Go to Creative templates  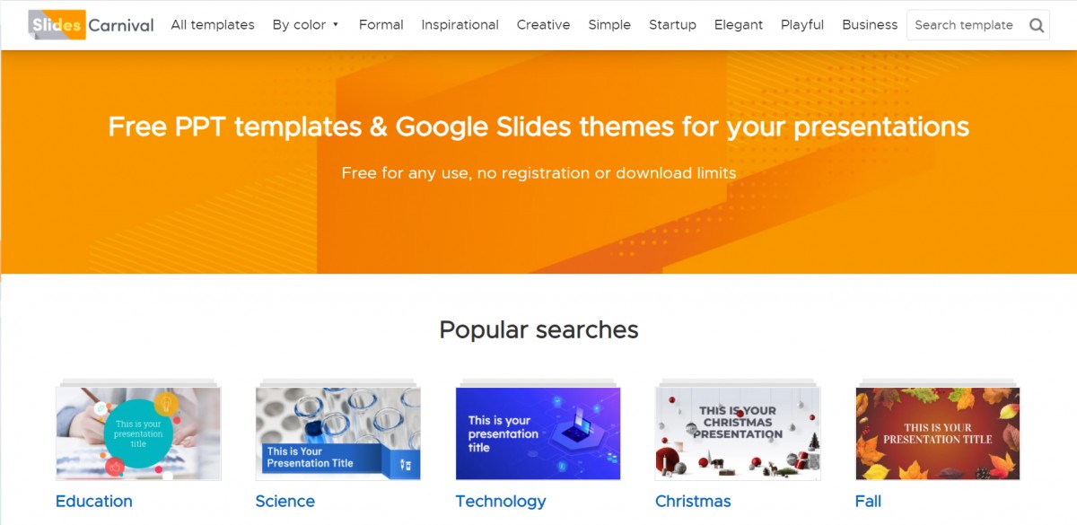(x=543, y=24)
